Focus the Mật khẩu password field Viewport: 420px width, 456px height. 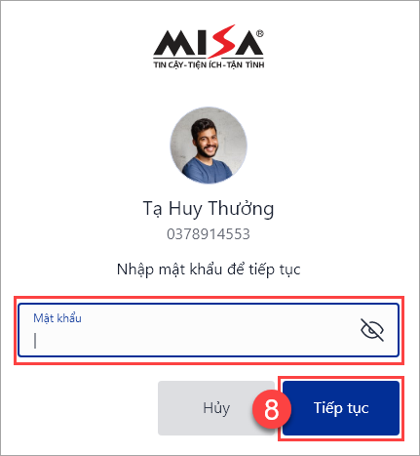(209, 330)
